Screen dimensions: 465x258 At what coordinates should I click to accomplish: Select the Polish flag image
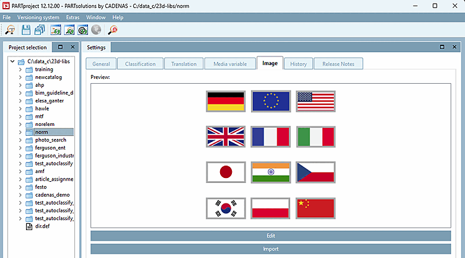(270, 208)
